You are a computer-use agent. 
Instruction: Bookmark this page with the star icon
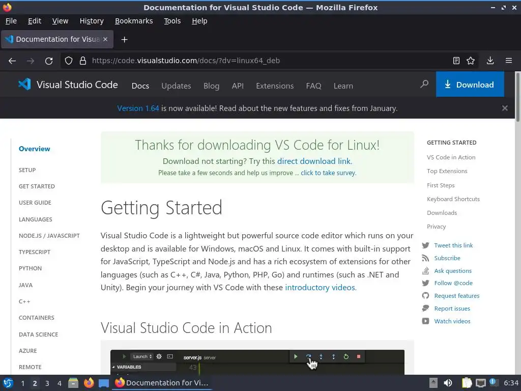tap(471, 61)
